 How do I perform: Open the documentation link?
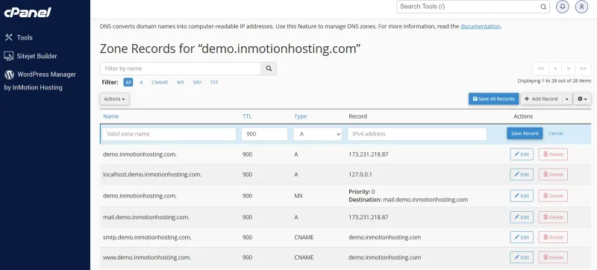480,26
